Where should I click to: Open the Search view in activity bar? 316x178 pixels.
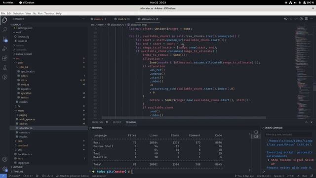point(4,30)
